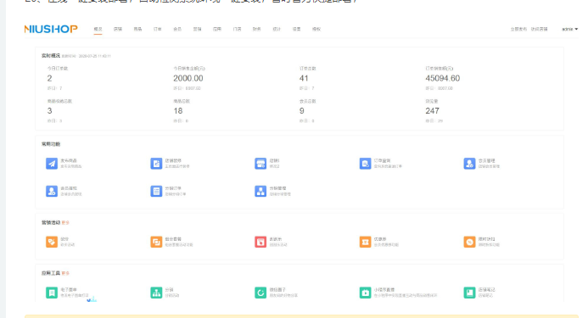The height and width of the screenshot is (318, 588).
Task: Open the red shopping bag promotion icon
Action: pos(260,242)
